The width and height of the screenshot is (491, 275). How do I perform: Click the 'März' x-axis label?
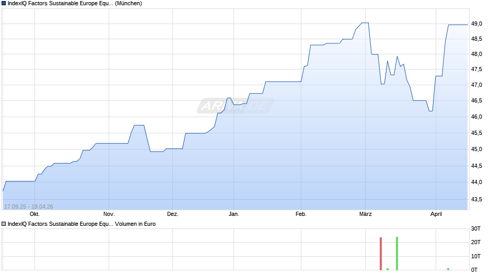pyautogui.click(x=366, y=214)
